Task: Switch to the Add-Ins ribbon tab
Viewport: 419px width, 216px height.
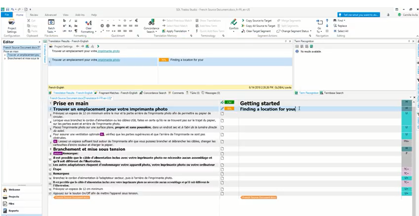Action: tap(80, 15)
